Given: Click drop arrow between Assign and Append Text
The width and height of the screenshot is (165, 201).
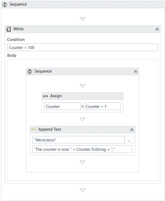Looking at the screenshot, I should (x=82, y=119).
